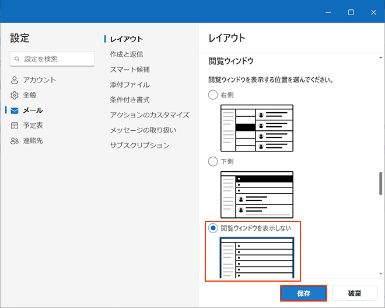Open the 添付ファイル settings section
The image size is (385, 308).
129,85
